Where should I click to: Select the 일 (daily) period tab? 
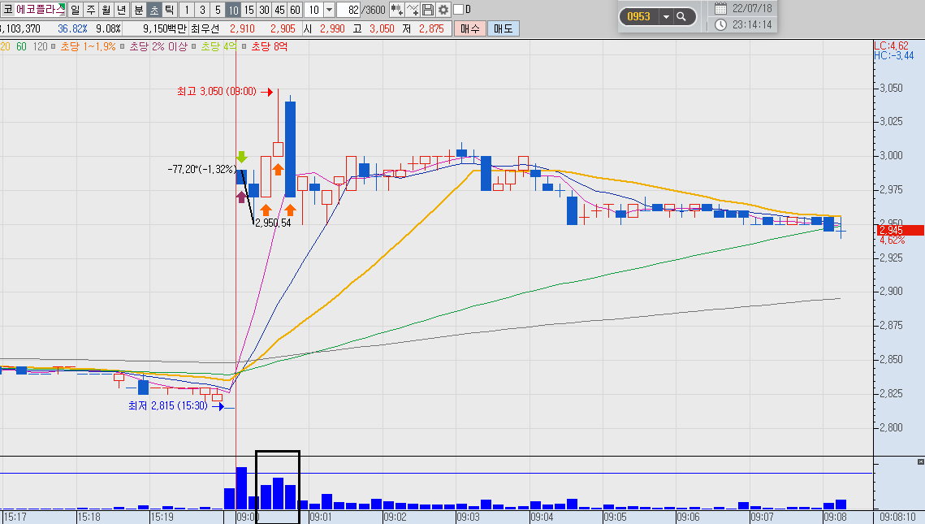tap(75, 10)
